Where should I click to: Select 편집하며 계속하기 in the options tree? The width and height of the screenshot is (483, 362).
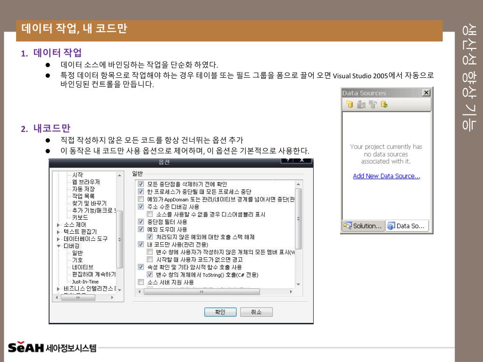[x=94, y=274]
